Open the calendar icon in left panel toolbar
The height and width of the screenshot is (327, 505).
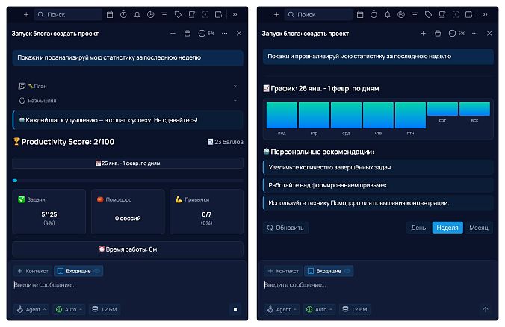click(x=110, y=14)
